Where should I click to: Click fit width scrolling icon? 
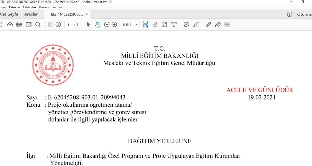point(146,25)
